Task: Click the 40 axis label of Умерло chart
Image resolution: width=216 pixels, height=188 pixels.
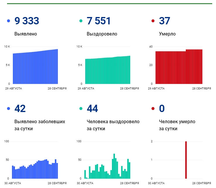Action: click(x=151, y=47)
